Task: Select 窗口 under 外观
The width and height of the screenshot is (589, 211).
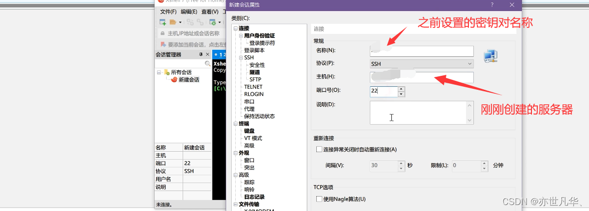Action: click(x=249, y=160)
